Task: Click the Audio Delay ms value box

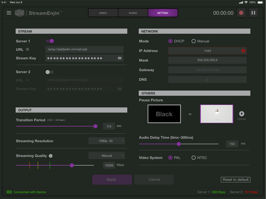Action: coord(232,144)
